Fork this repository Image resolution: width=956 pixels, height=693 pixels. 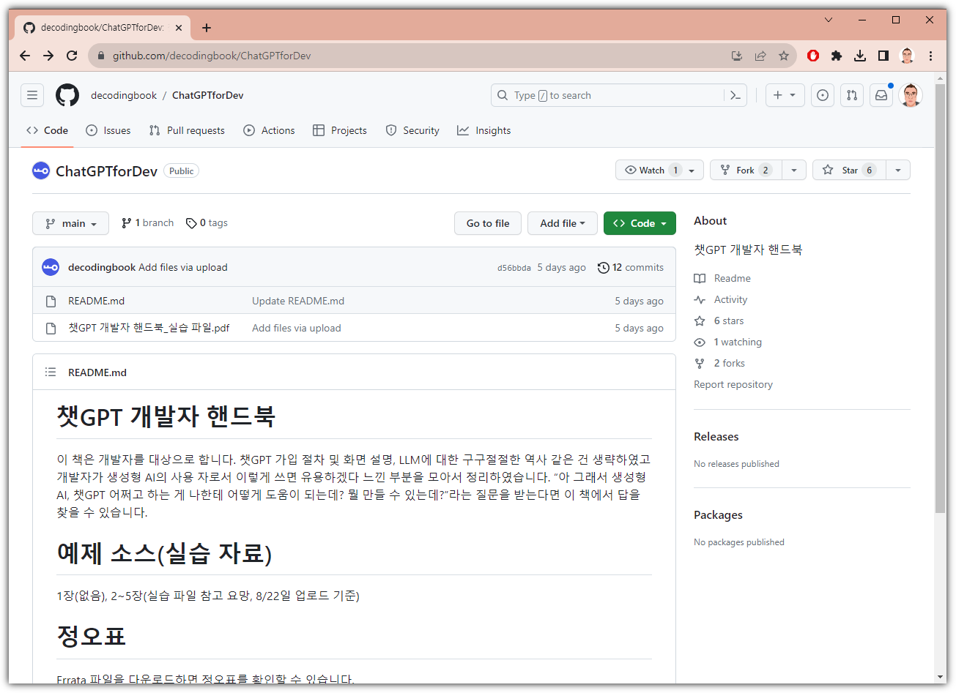pyautogui.click(x=746, y=170)
